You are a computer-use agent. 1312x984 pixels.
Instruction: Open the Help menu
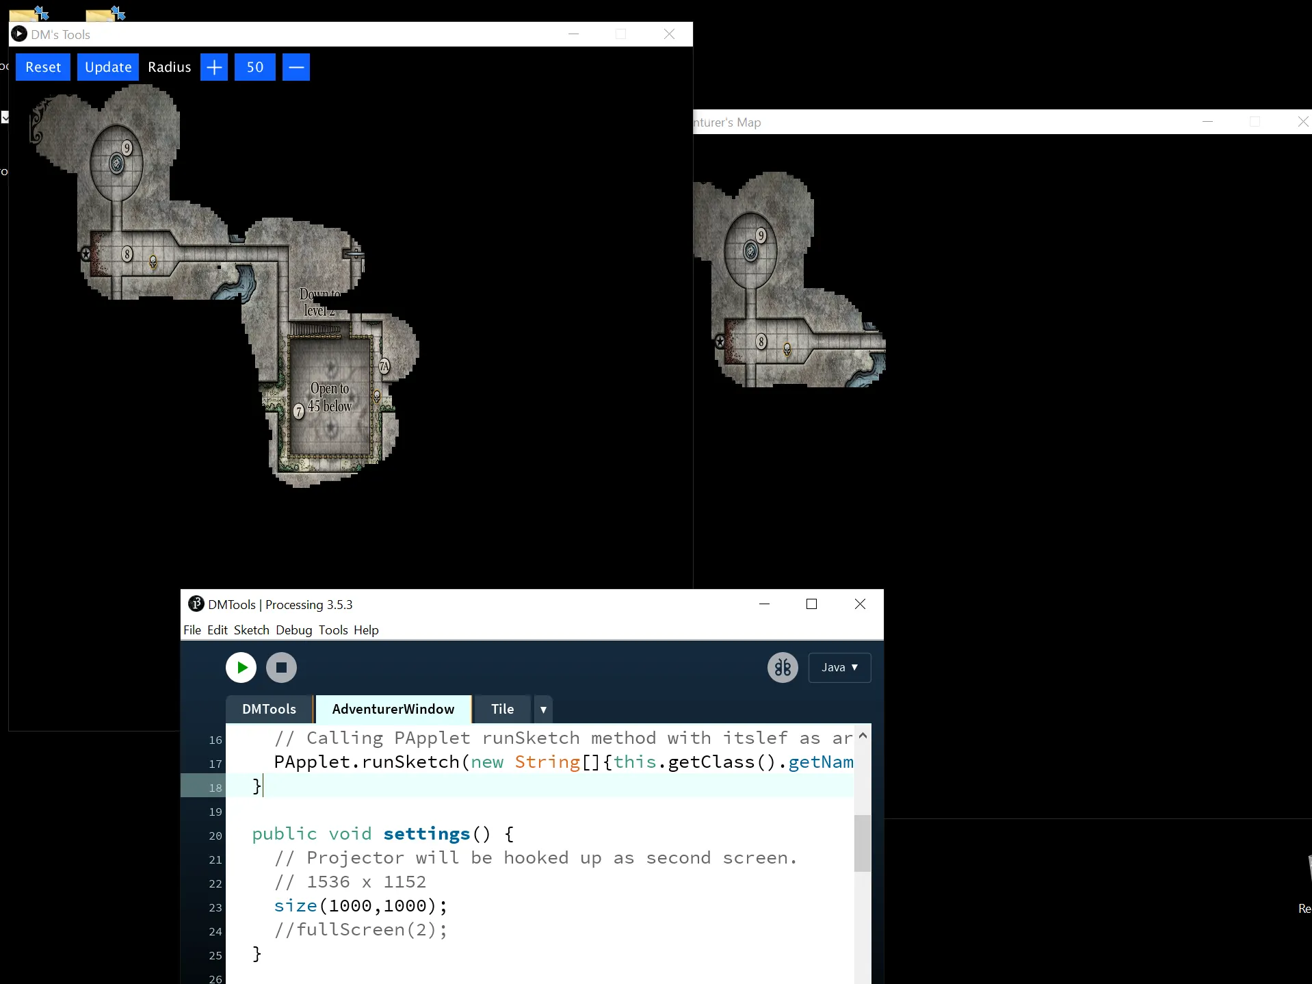click(366, 630)
